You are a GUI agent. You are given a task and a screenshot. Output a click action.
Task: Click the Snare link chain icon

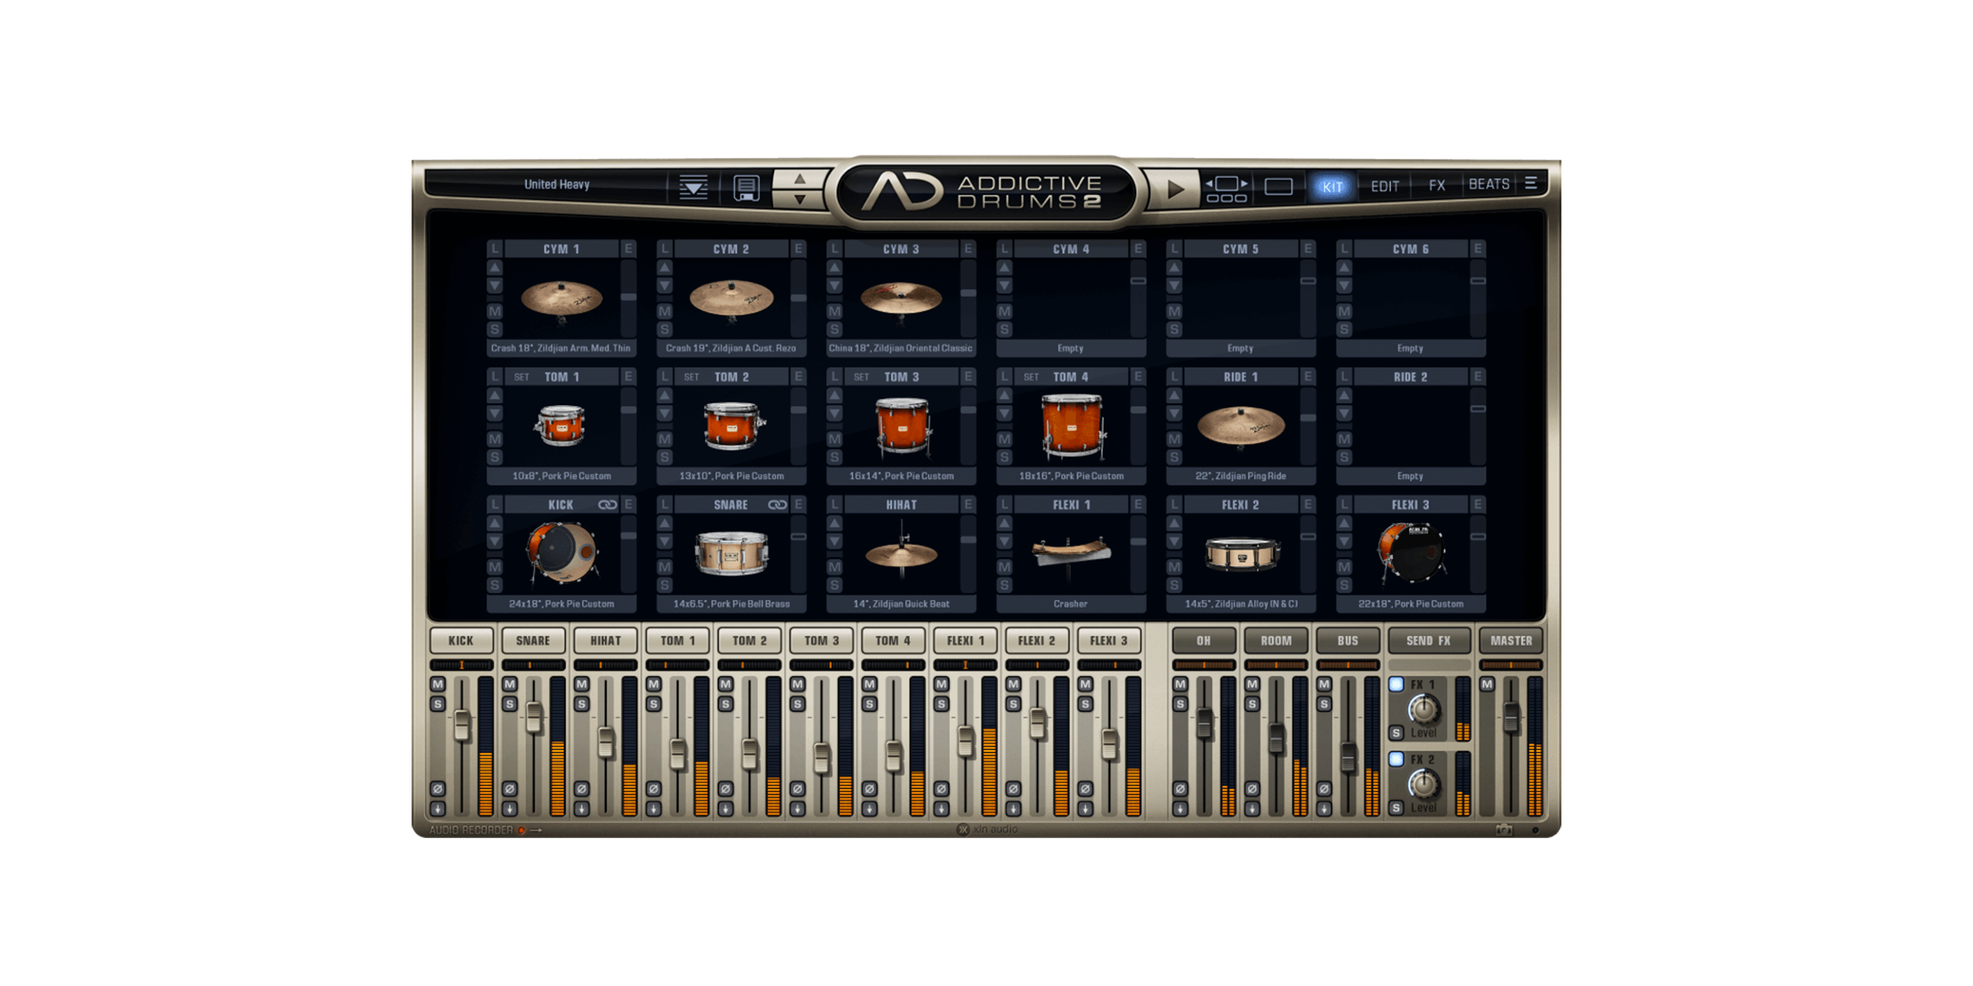pyautogui.click(x=777, y=505)
